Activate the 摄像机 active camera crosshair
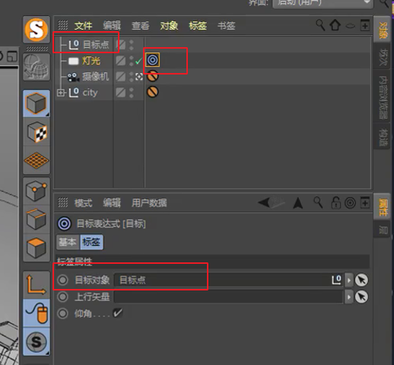The width and height of the screenshot is (394, 365). pos(139,77)
